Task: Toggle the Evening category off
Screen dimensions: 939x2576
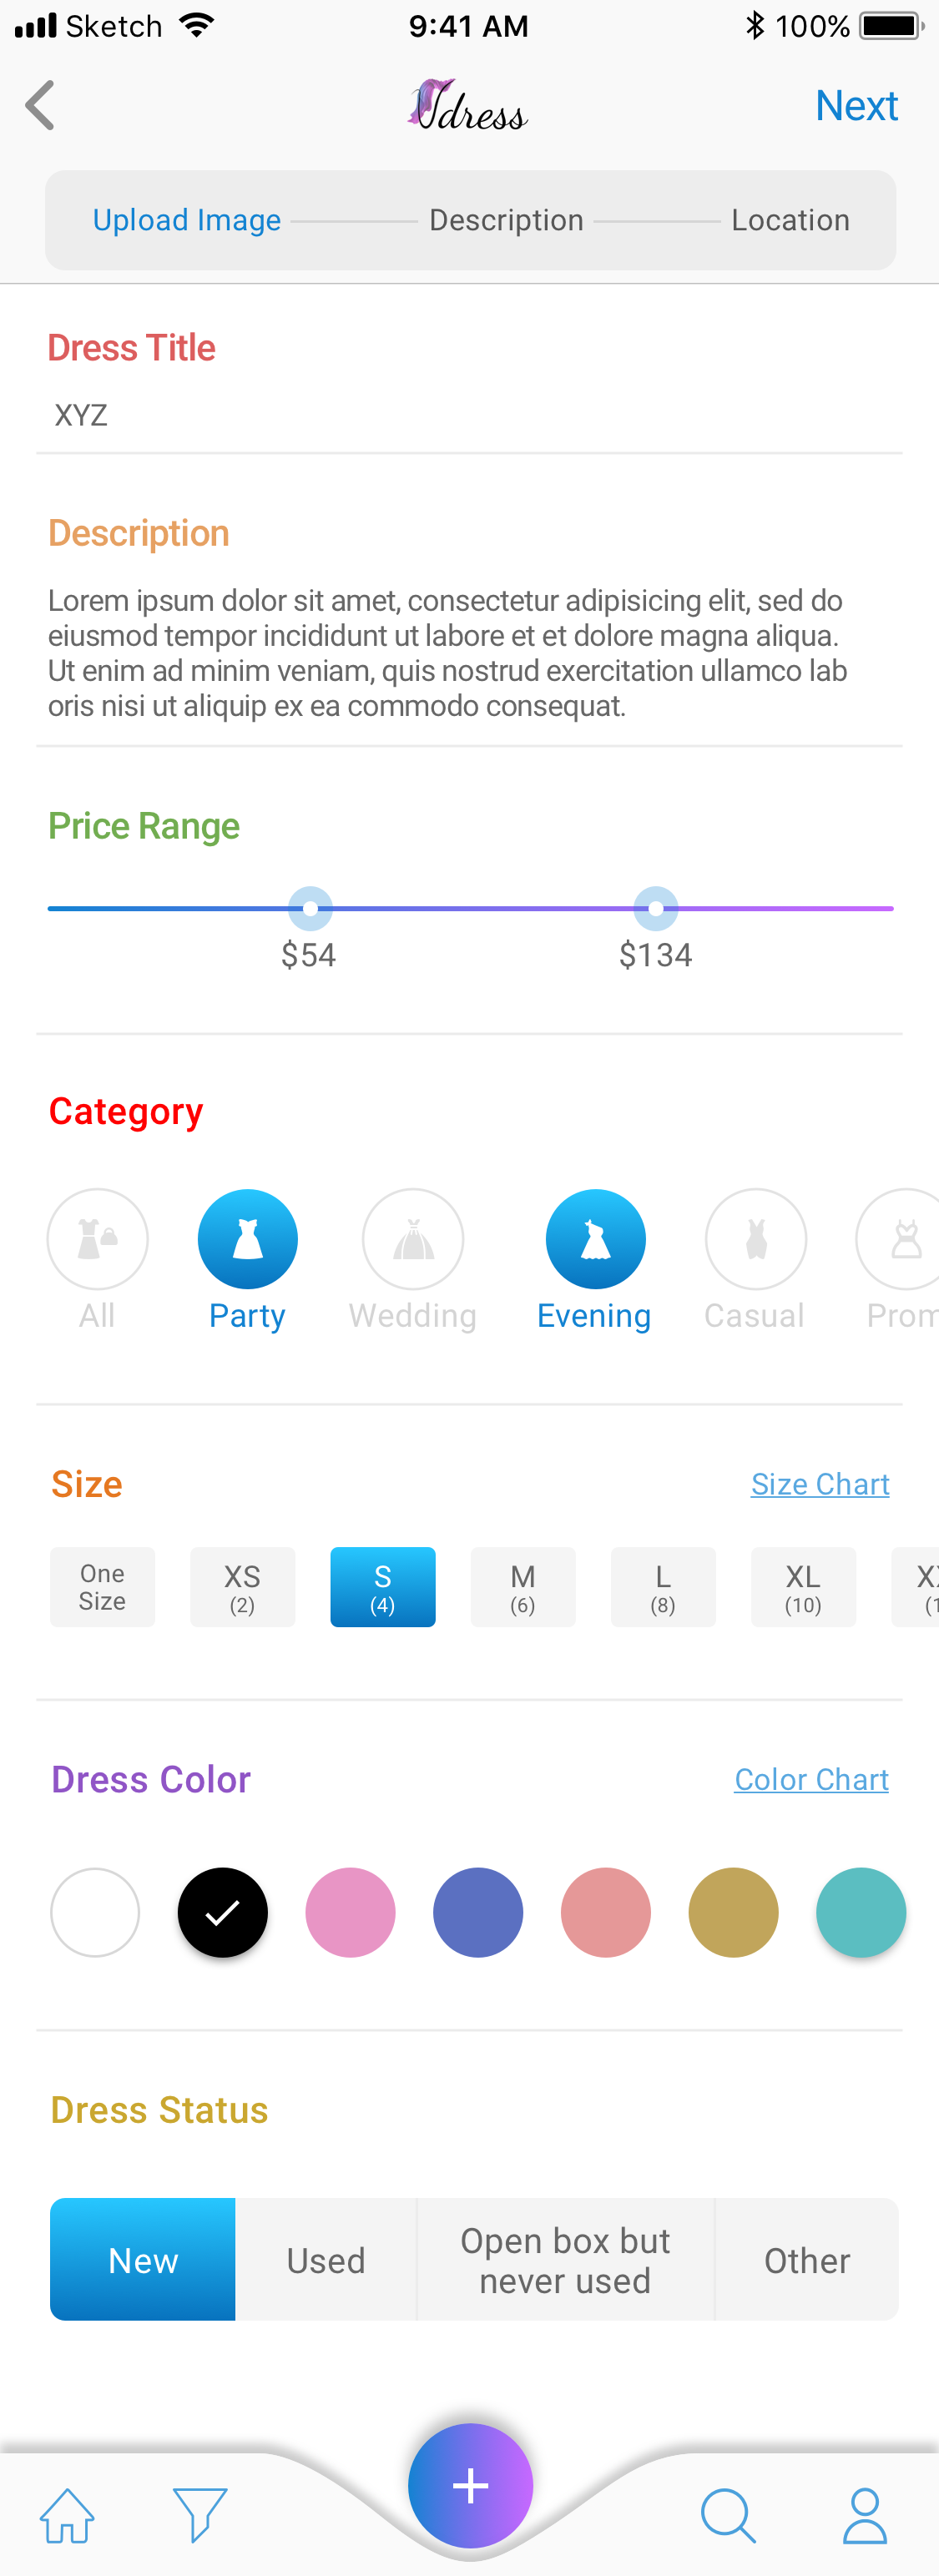Action: [595, 1239]
